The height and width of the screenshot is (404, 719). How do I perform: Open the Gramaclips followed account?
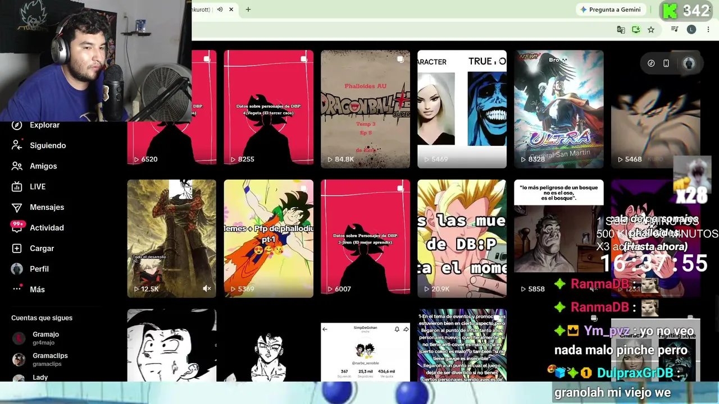click(x=40, y=359)
